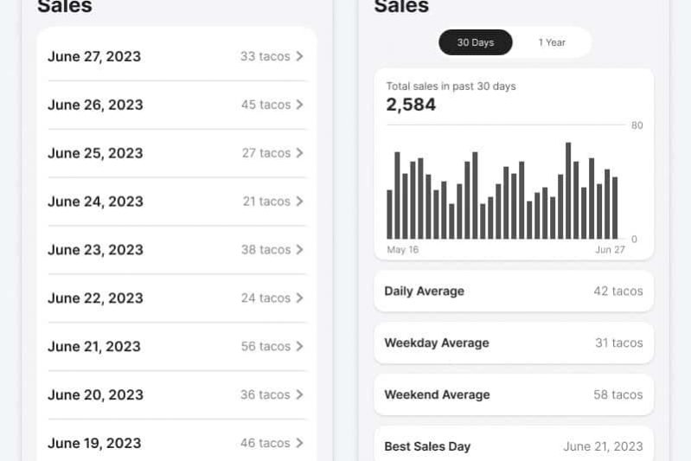Switch to the 30 Days view

pos(476,42)
